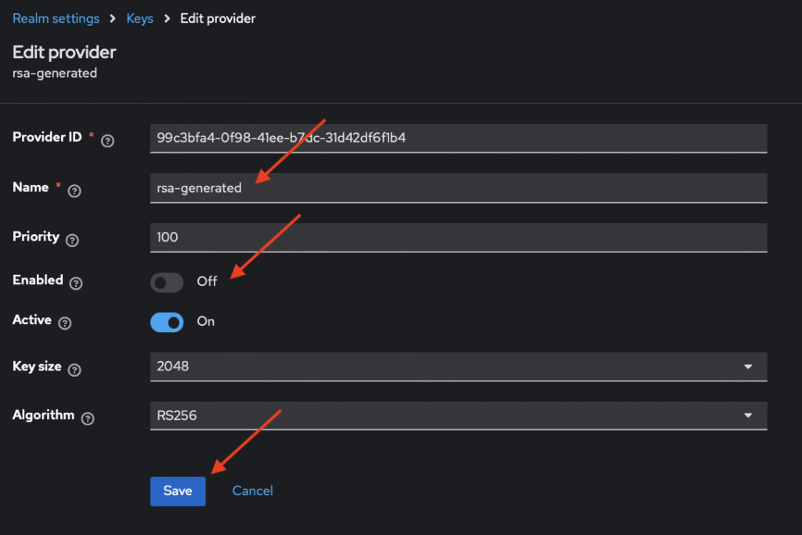Image resolution: width=802 pixels, height=535 pixels.
Task: Navigate to Keys breadcrumb
Action: [140, 18]
